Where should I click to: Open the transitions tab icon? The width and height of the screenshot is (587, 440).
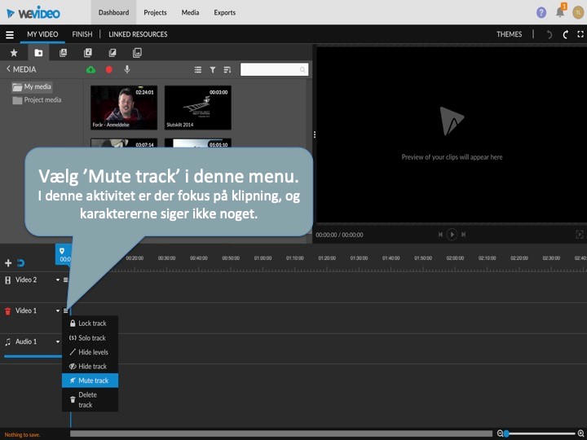[113, 53]
